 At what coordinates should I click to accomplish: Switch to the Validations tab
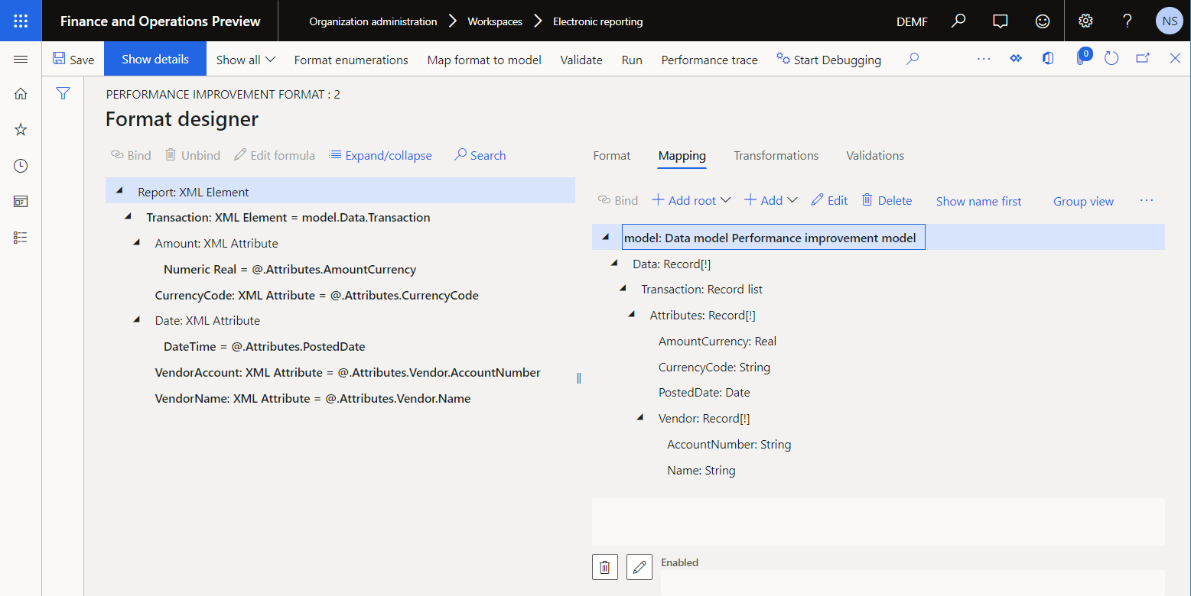tap(874, 155)
